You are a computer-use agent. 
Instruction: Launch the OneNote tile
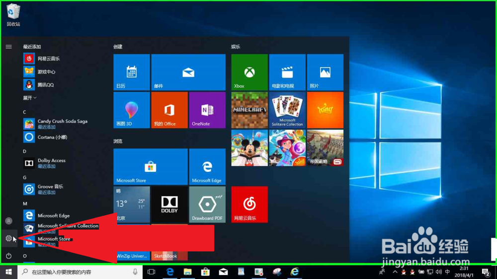pos(207,110)
